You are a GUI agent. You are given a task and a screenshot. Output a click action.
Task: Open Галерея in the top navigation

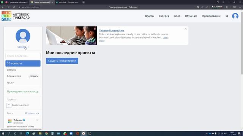pos(164,16)
